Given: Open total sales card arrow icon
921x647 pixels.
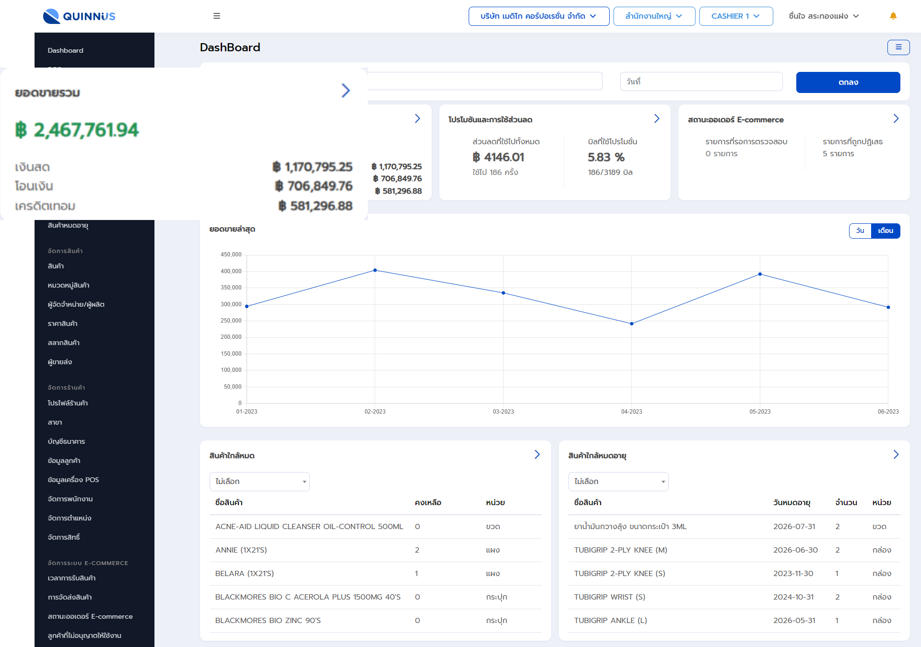Looking at the screenshot, I should [x=345, y=91].
